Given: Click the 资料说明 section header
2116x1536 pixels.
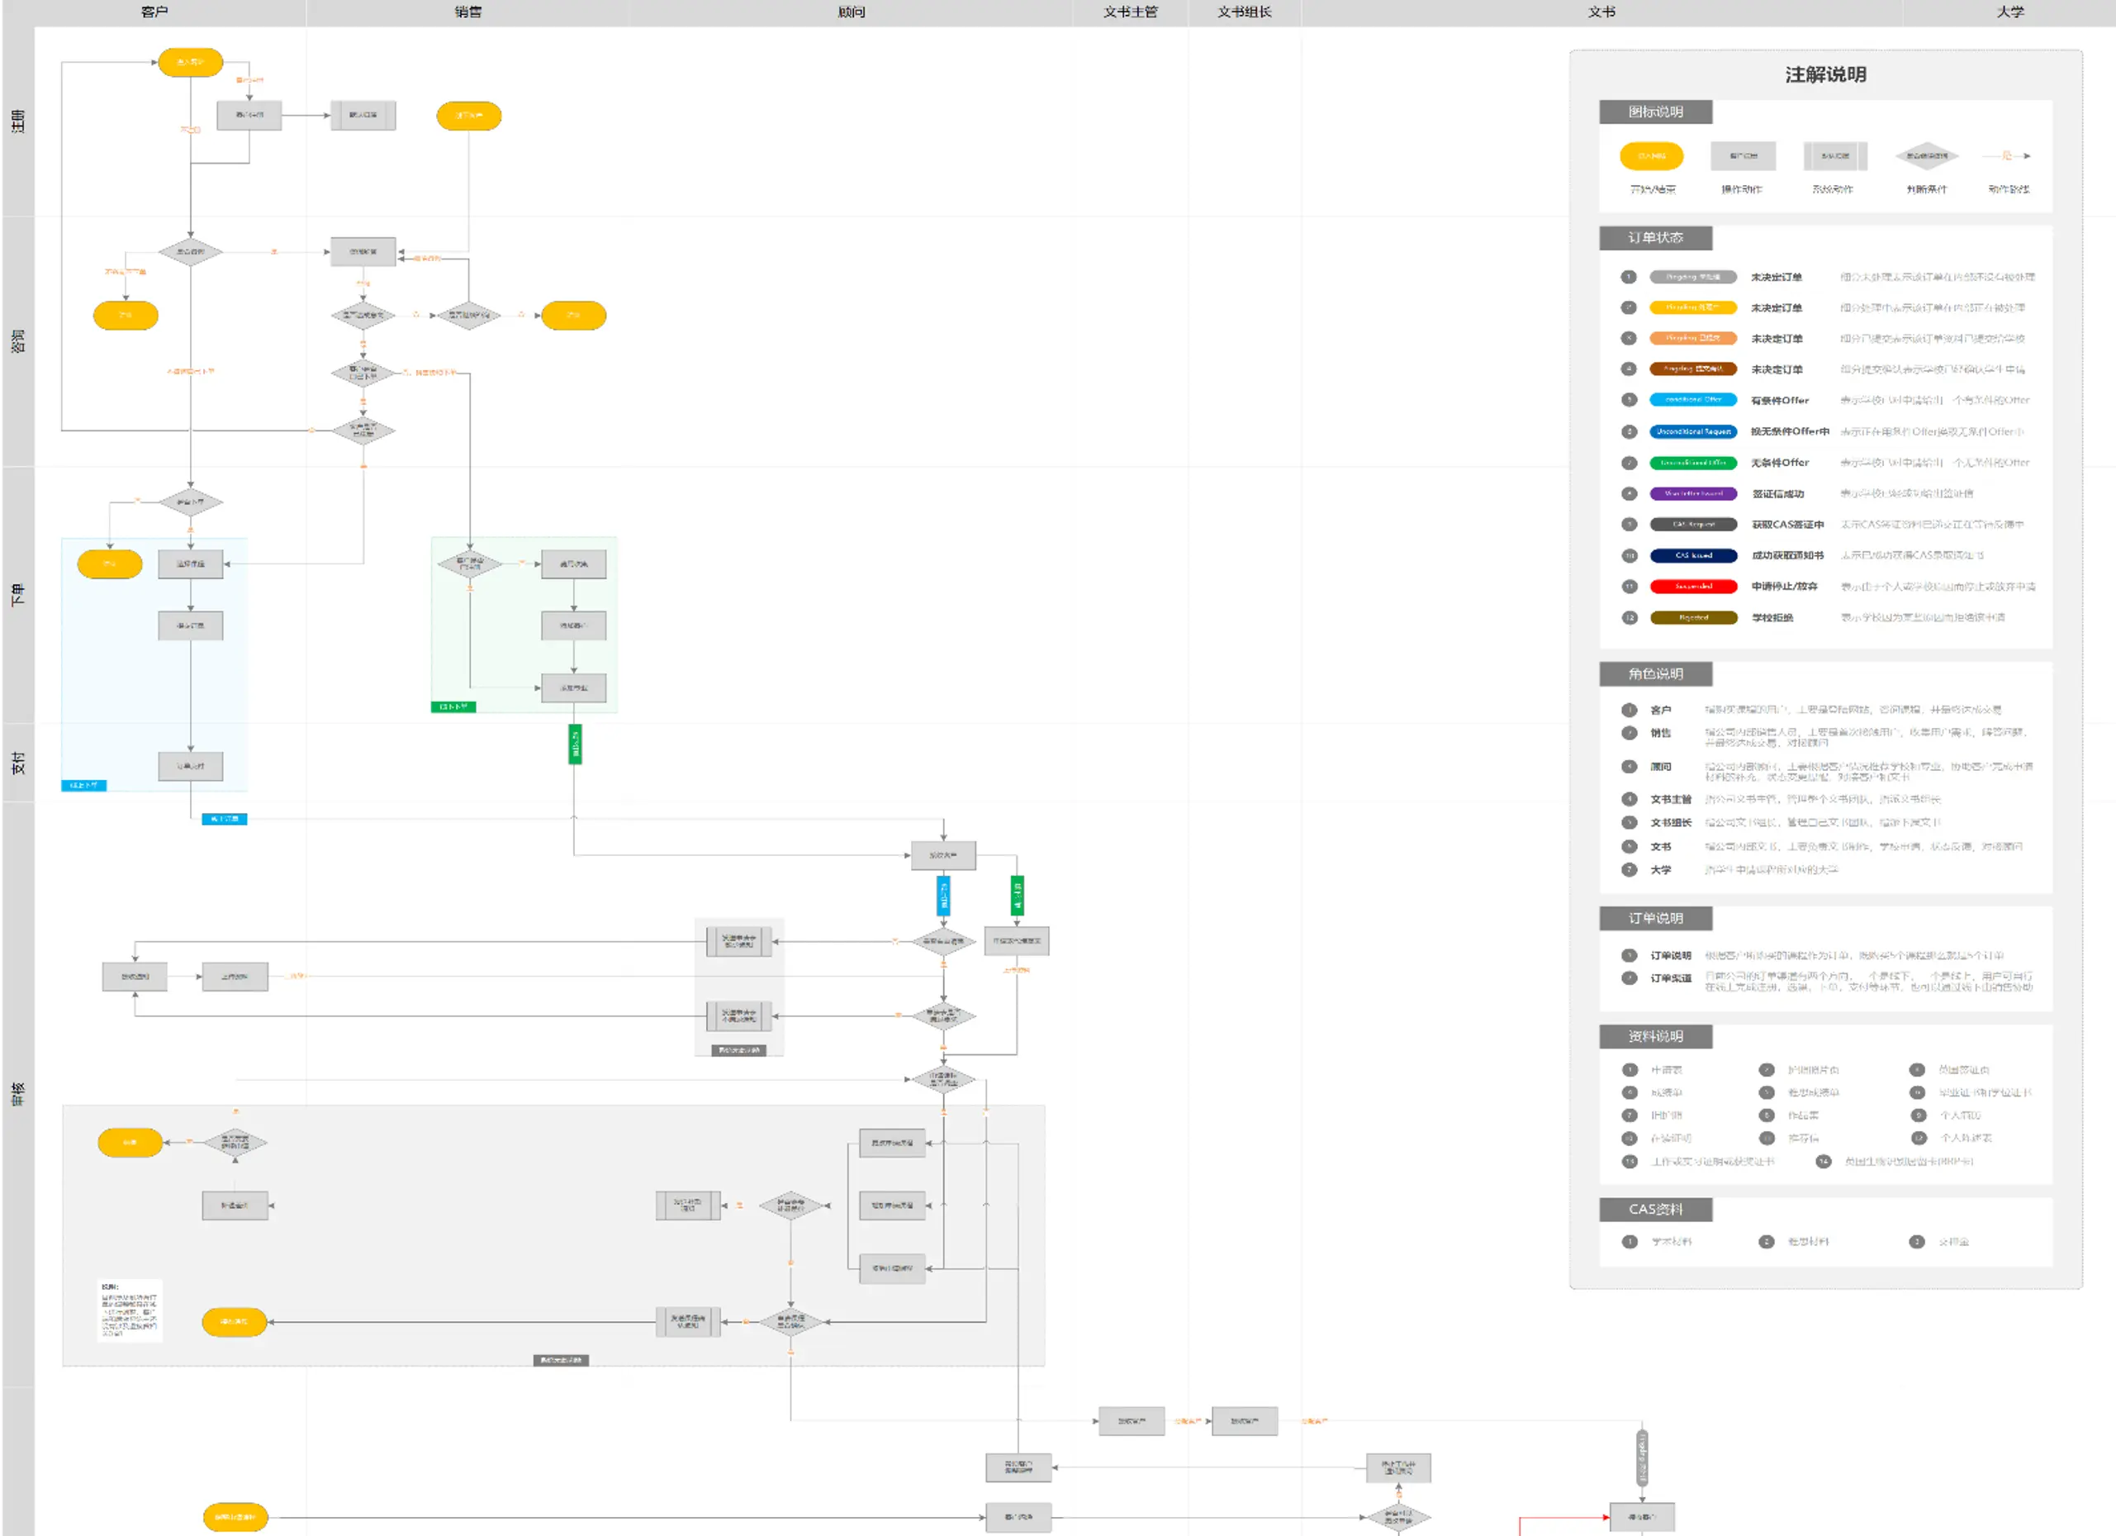Looking at the screenshot, I should 1655,1036.
